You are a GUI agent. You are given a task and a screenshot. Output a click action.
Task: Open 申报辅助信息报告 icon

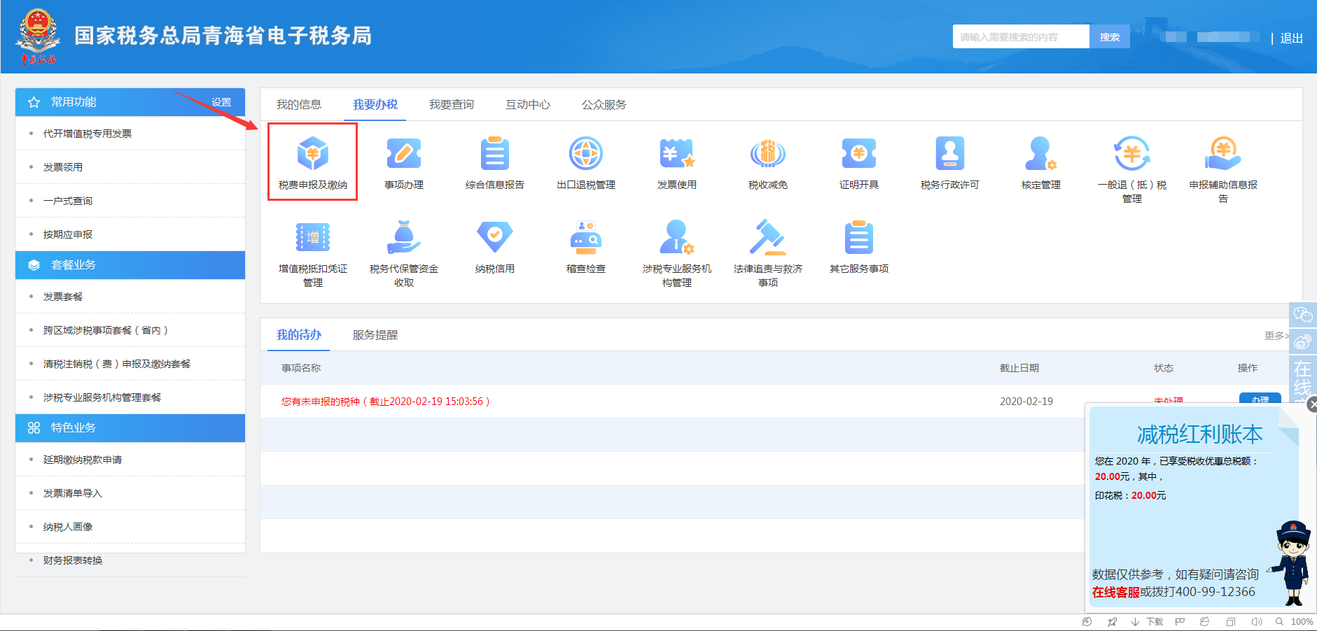(1223, 154)
